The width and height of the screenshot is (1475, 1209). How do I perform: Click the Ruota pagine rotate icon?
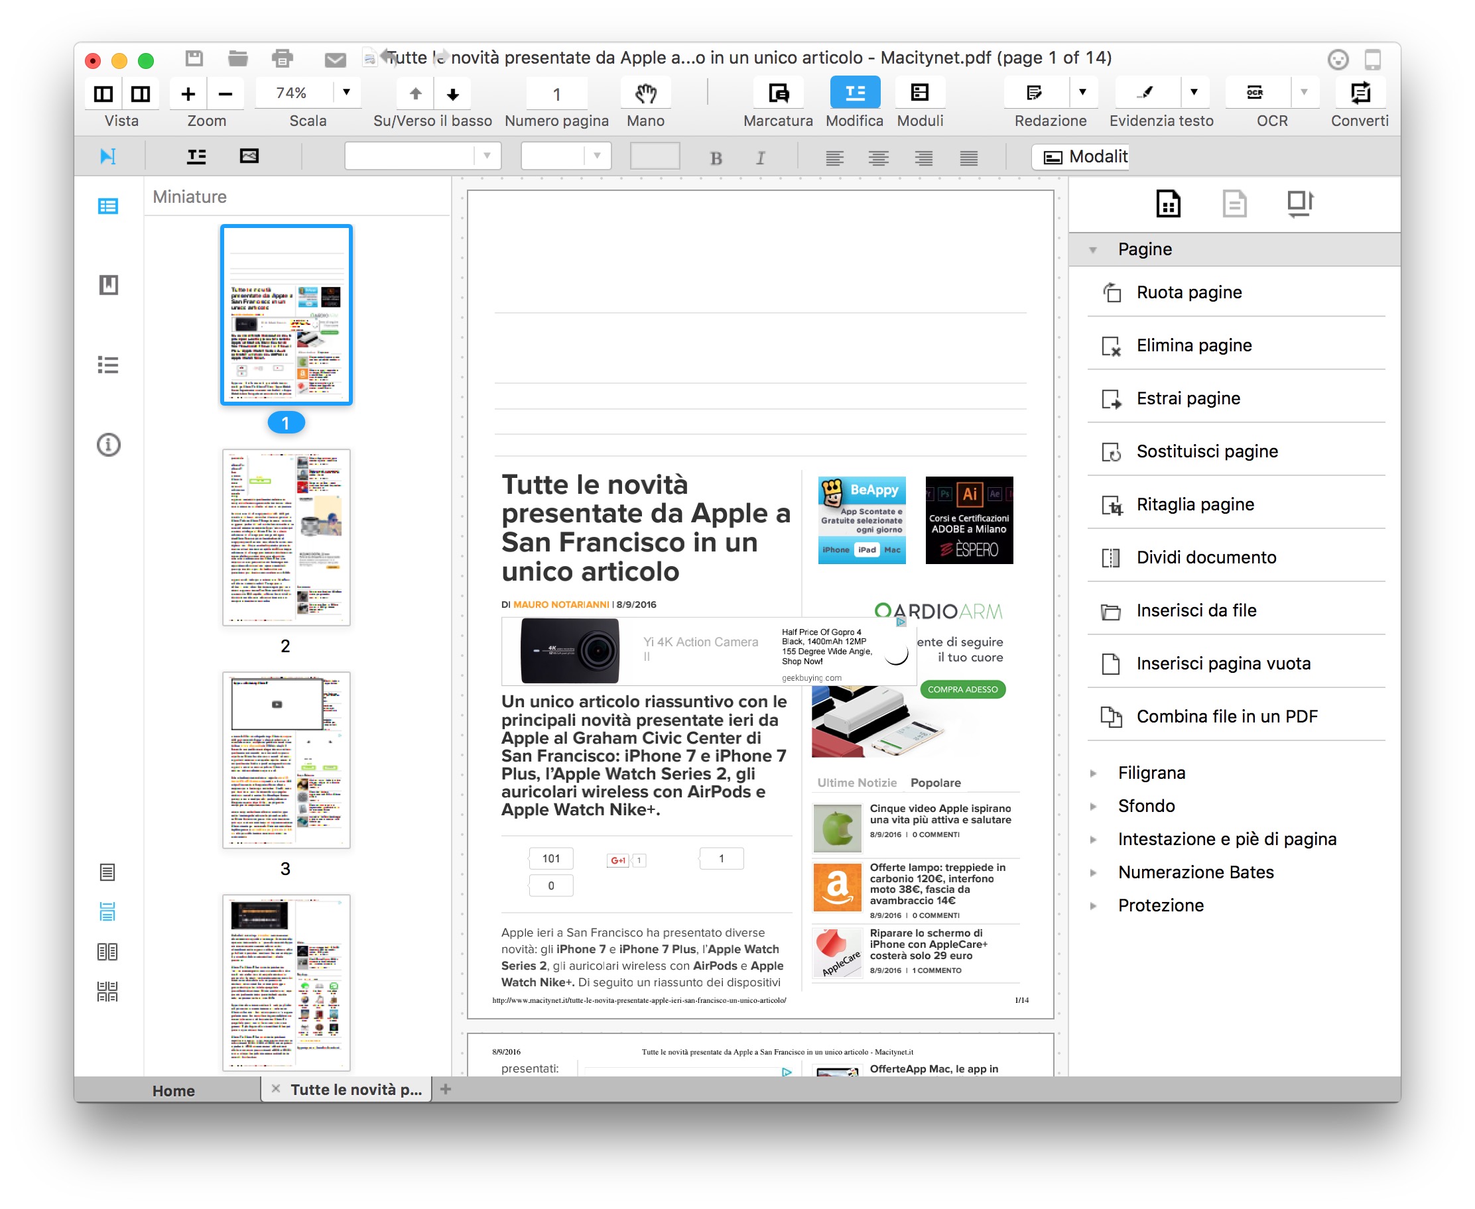coord(1112,292)
